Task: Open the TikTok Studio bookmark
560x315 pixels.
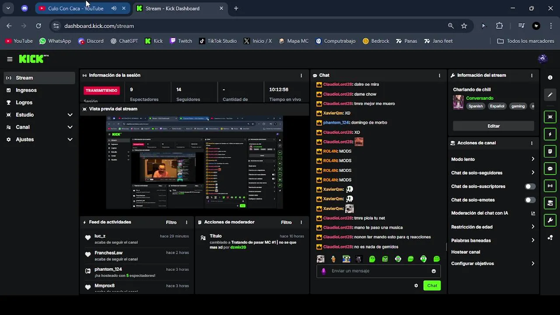Action: 217,41
